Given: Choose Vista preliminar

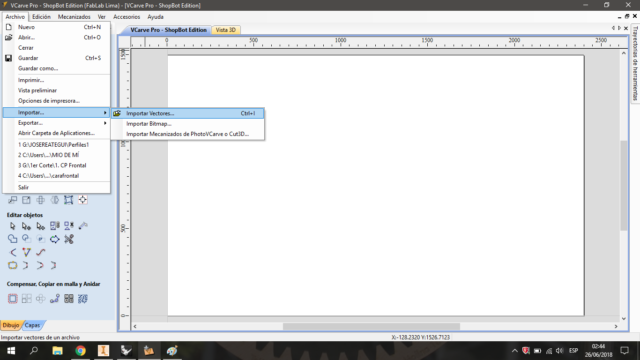Looking at the screenshot, I should pyautogui.click(x=56, y=90).
